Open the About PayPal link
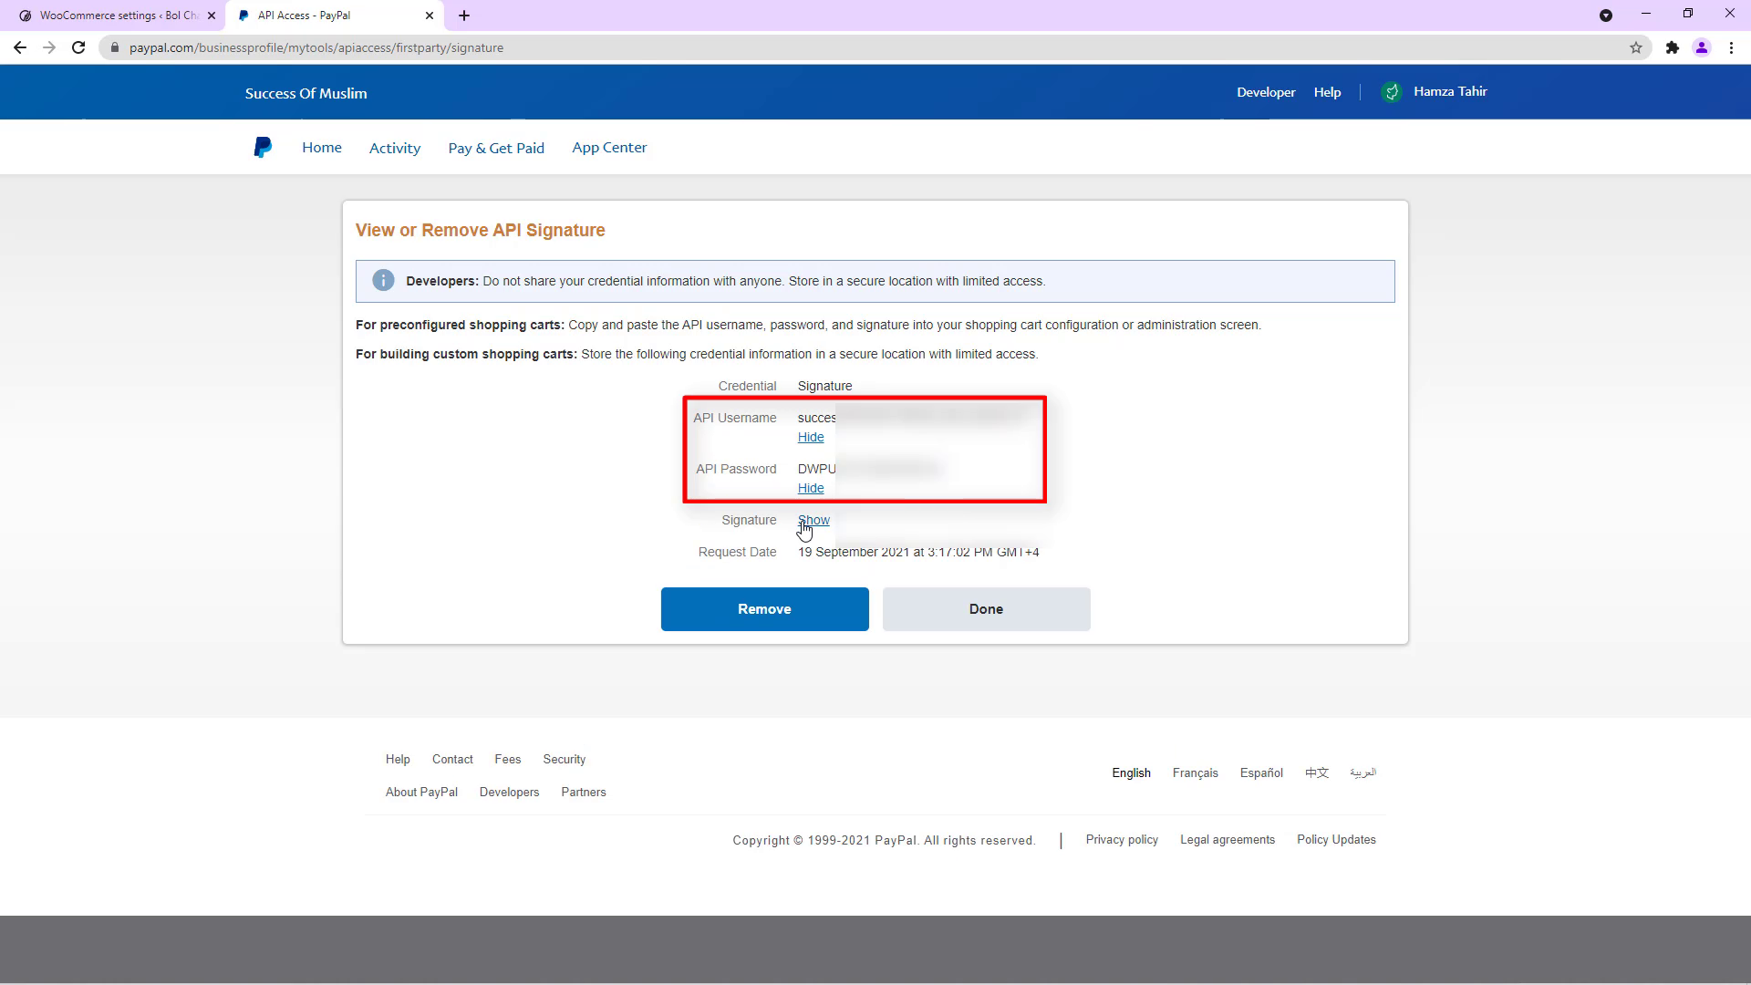Image resolution: width=1751 pixels, height=985 pixels. click(x=421, y=792)
